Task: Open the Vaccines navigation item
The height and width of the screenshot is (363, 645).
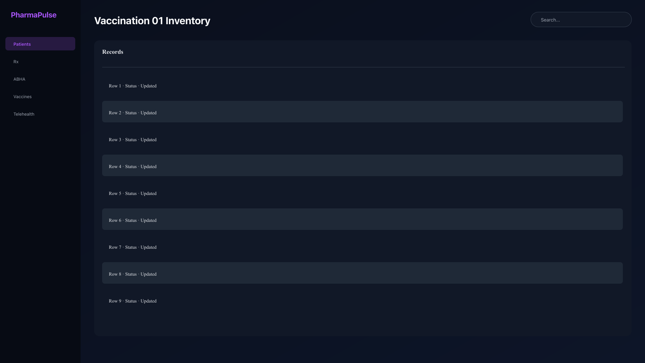Action: pos(40,96)
